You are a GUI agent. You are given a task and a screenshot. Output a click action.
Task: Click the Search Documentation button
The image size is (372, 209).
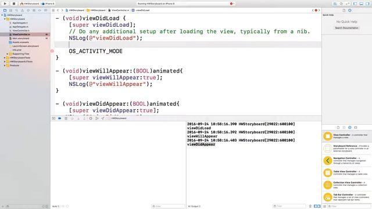pyautogui.click(x=346, y=28)
